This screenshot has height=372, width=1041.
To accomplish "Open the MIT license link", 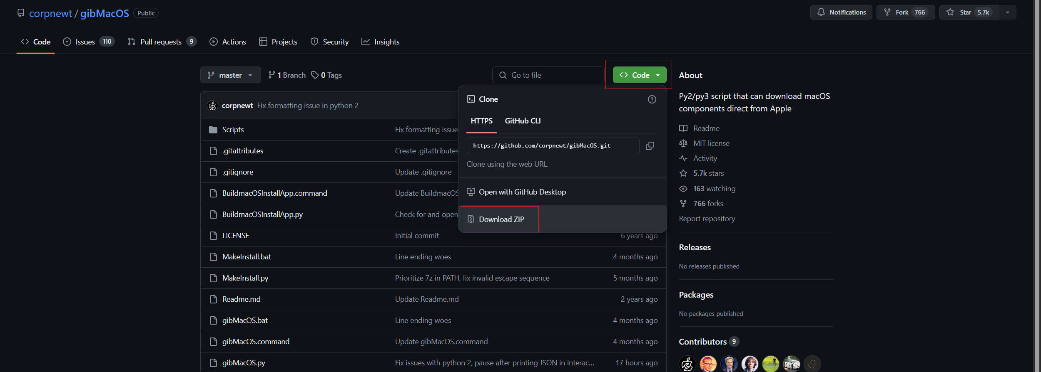I will [711, 143].
